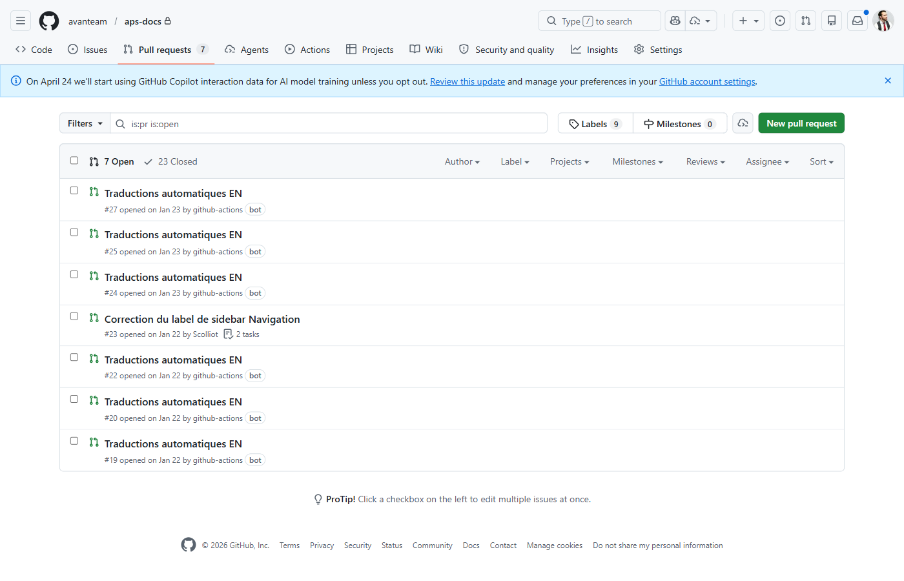Open the notifications inbox icon
Viewport: 904px width, 581px height.
(x=857, y=21)
